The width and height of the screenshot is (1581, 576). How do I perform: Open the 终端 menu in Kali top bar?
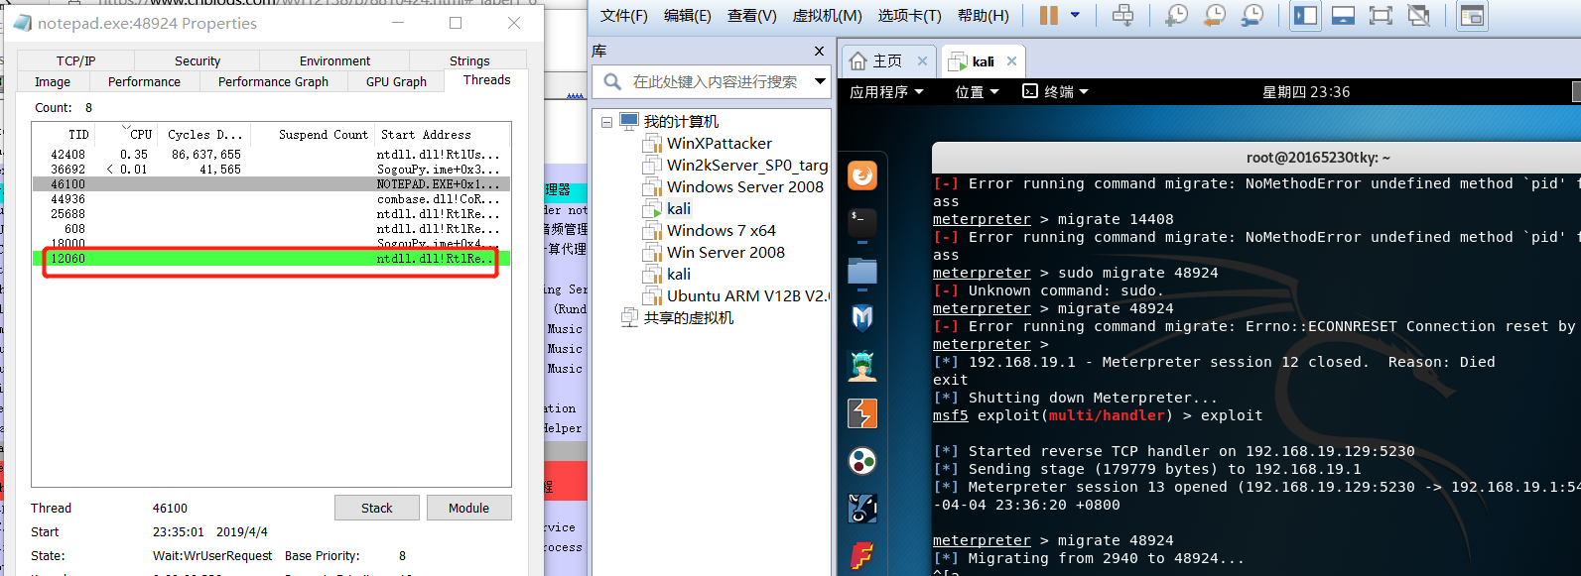point(1056,92)
